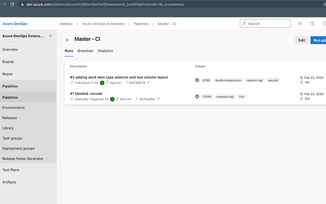Open the marketplace shopping bag icon
326x204 pixels.
coord(312,23)
